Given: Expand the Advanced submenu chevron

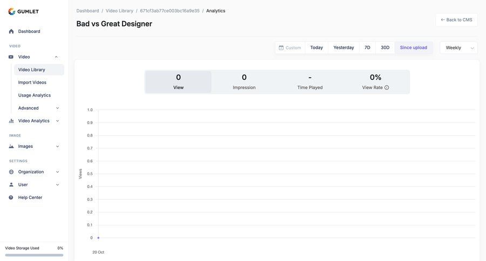Looking at the screenshot, I should pos(57,108).
